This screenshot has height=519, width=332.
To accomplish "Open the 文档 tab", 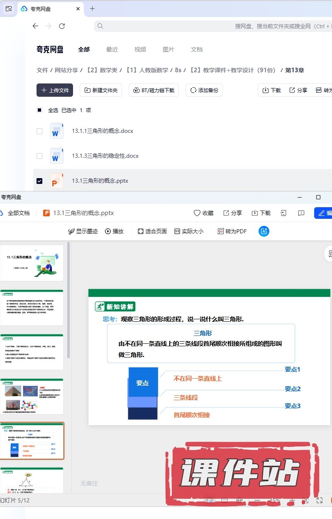I will (x=197, y=49).
